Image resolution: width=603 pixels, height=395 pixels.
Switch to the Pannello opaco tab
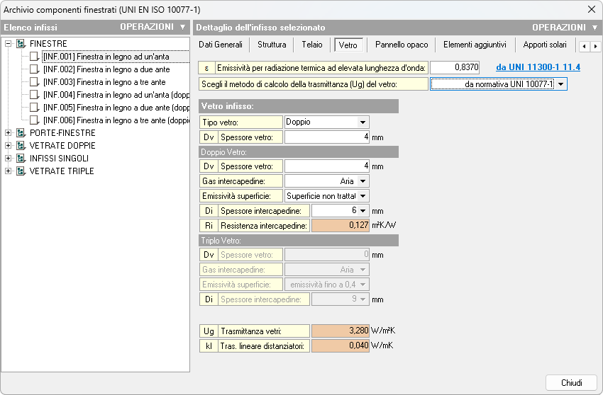click(x=402, y=45)
